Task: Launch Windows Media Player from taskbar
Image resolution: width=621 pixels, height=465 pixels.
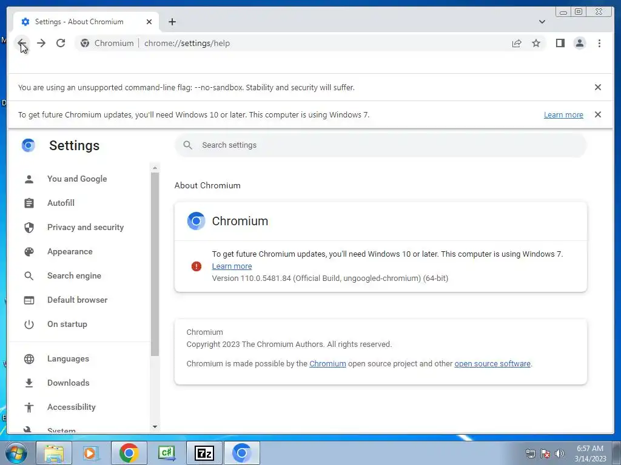Action: [x=91, y=453]
